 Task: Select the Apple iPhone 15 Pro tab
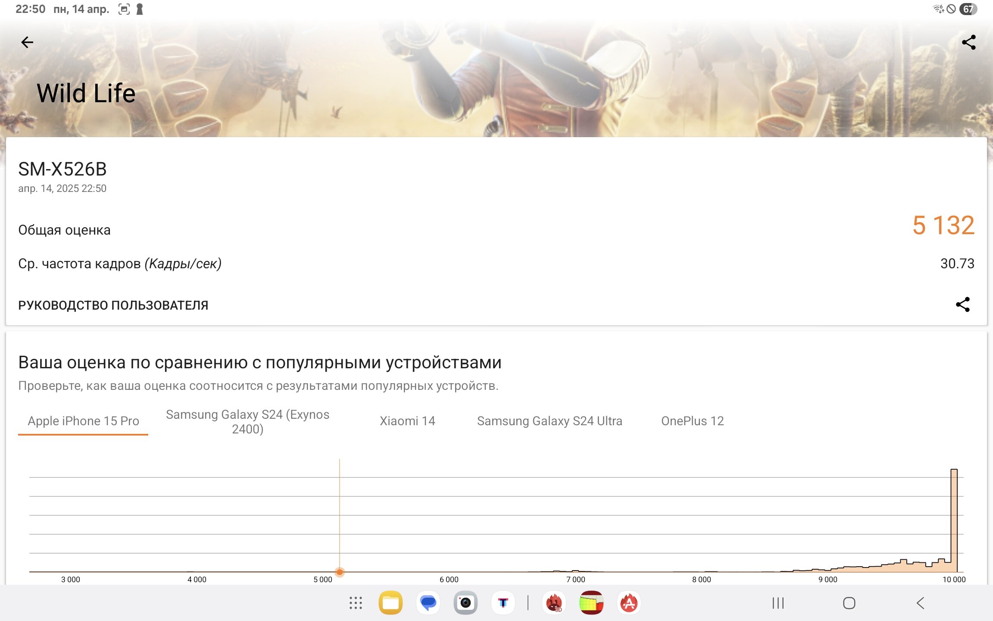click(x=83, y=421)
